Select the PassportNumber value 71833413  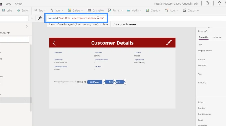(58, 69)
